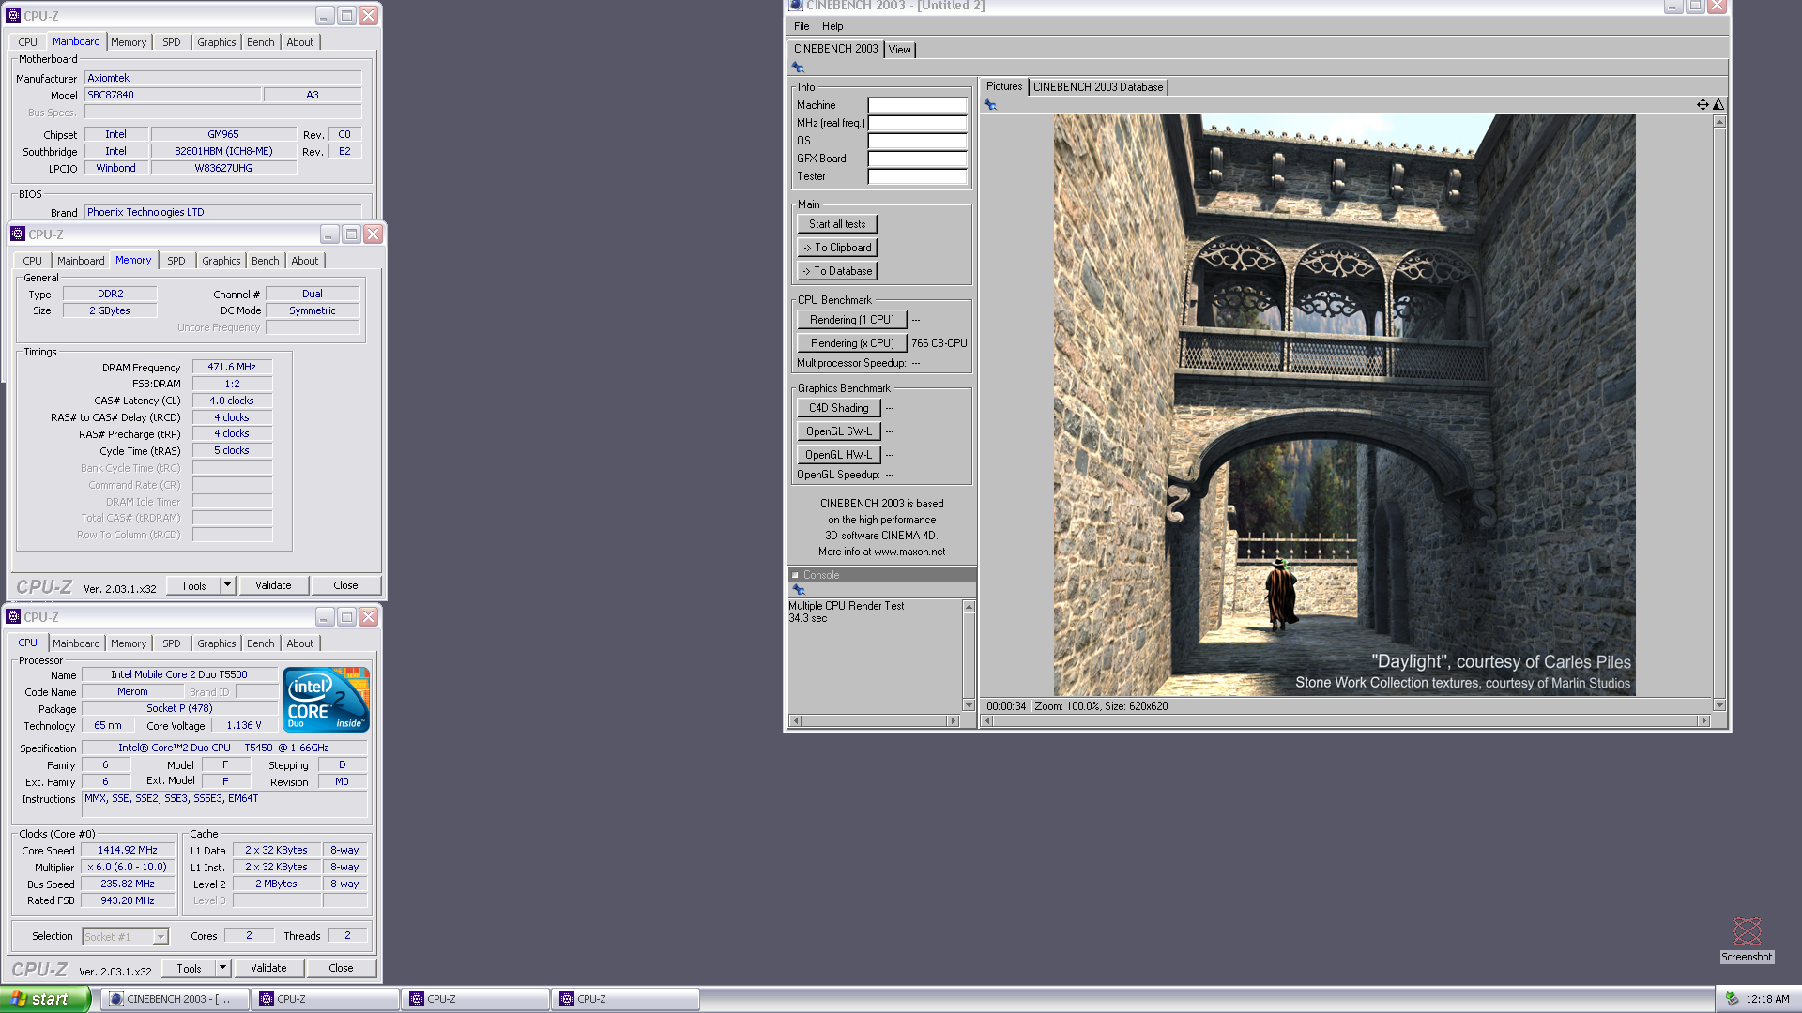Run the OpenGL HW-L test
Screen dimensions: 1802x1013
(839, 455)
